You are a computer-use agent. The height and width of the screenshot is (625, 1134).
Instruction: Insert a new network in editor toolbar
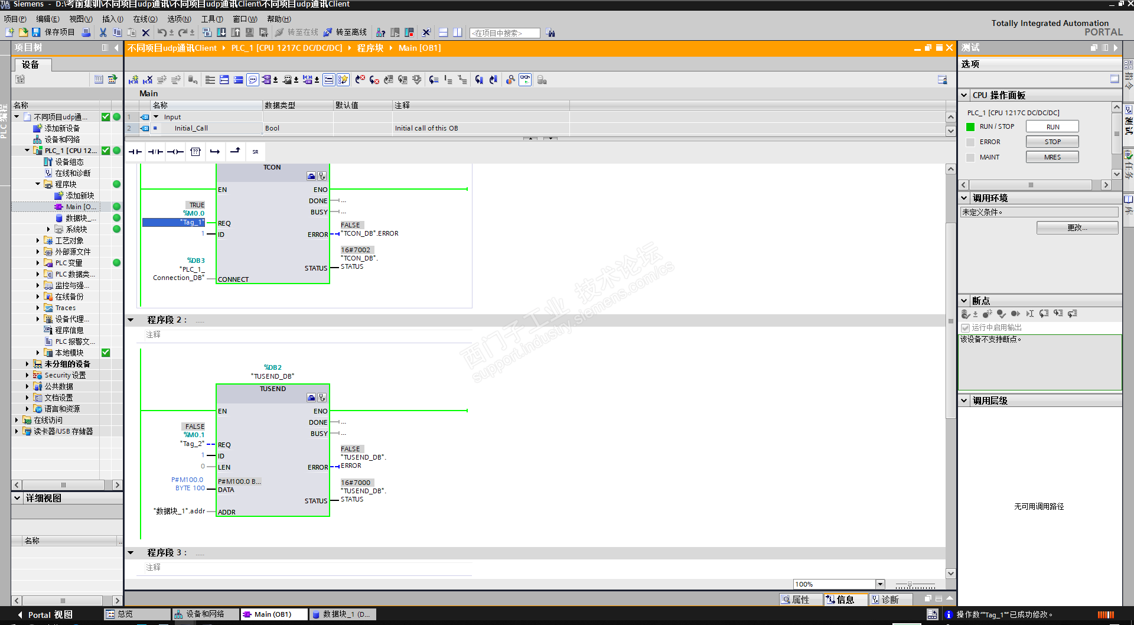133,80
